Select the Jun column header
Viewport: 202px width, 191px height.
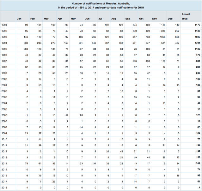[88, 19]
